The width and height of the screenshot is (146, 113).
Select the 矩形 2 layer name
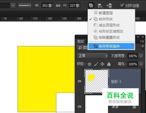pyautogui.click(x=116, y=82)
